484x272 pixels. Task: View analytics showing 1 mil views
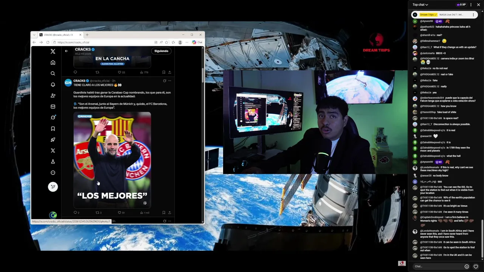[x=144, y=213]
